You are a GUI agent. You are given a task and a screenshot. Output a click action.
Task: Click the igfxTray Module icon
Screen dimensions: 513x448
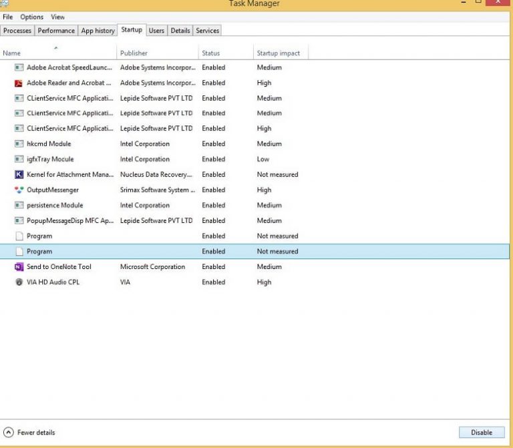click(x=19, y=160)
